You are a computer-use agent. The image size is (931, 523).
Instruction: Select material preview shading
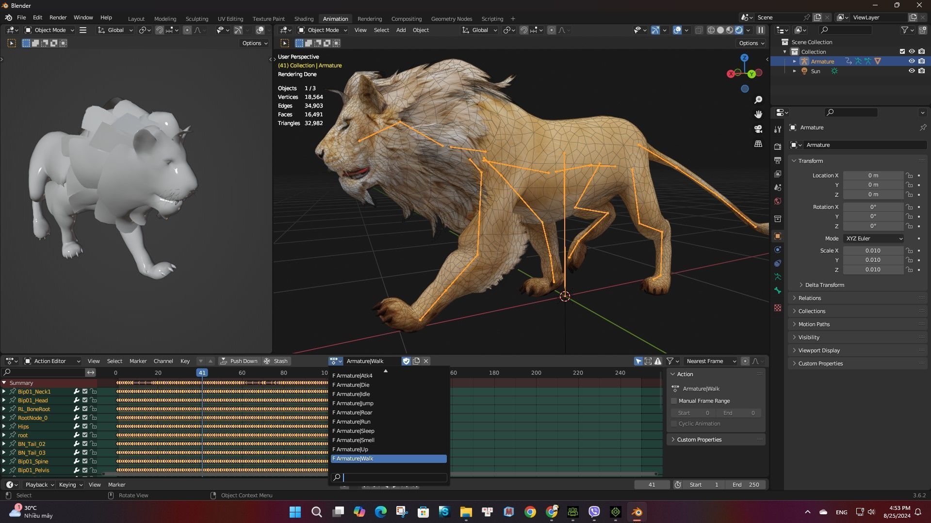[730, 30]
